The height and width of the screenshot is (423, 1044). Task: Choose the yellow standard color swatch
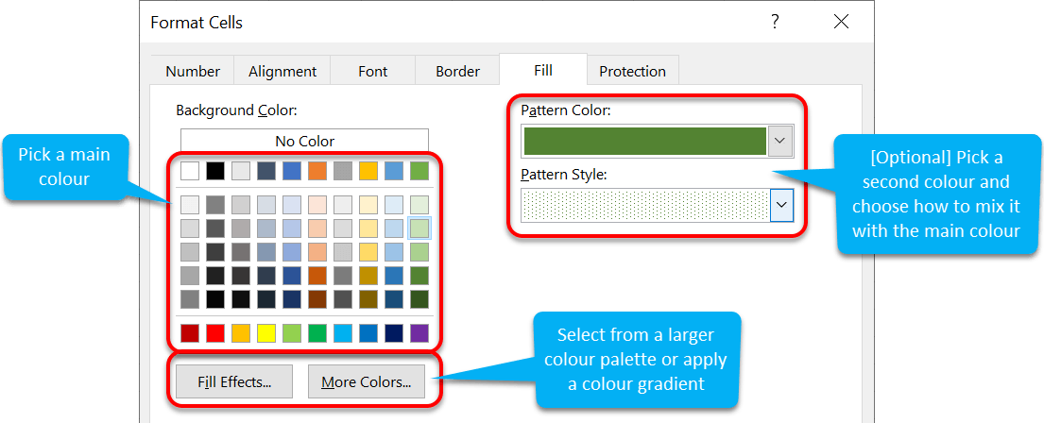(266, 332)
